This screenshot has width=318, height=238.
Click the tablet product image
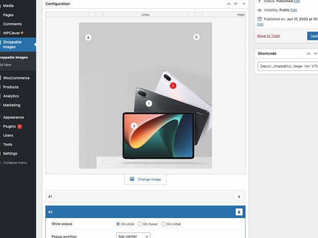(146, 96)
